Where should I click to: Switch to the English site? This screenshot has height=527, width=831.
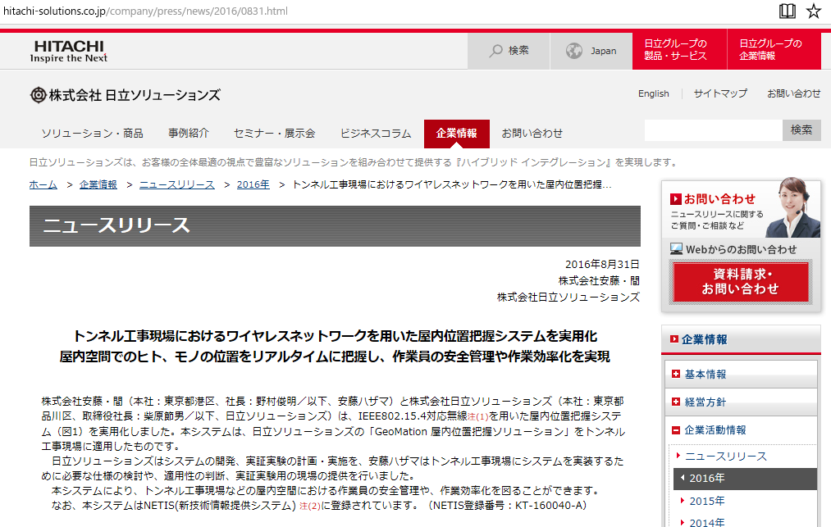pyautogui.click(x=654, y=93)
